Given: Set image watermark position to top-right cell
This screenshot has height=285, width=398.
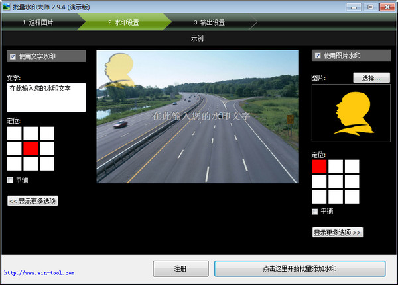Looking at the screenshot, I should [x=352, y=166].
